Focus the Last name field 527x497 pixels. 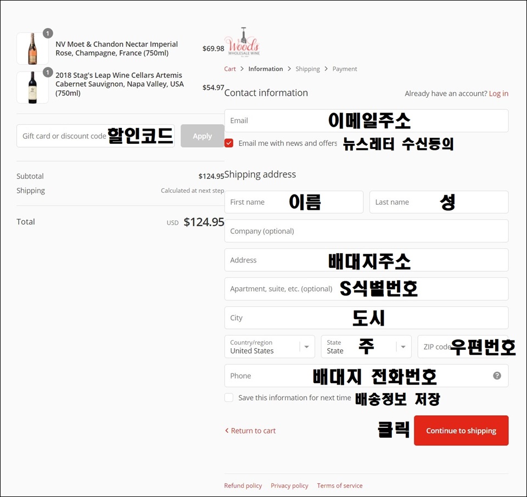(439, 202)
